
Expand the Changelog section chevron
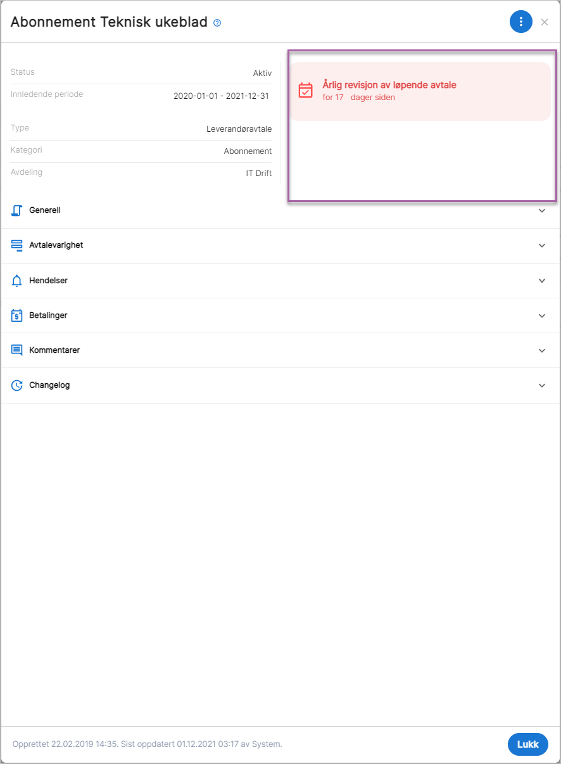click(x=542, y=385)
